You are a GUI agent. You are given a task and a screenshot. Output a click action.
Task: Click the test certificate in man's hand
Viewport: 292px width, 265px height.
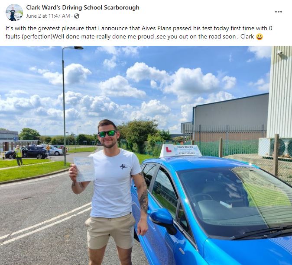[x=85, y=169]
